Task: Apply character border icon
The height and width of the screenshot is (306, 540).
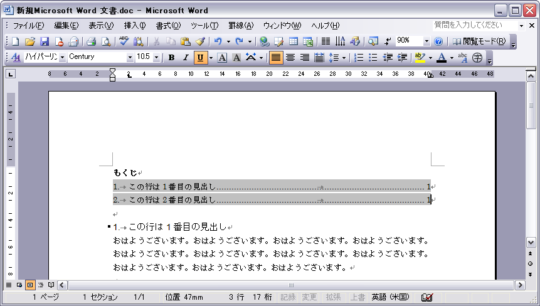Action: point(222,58)
